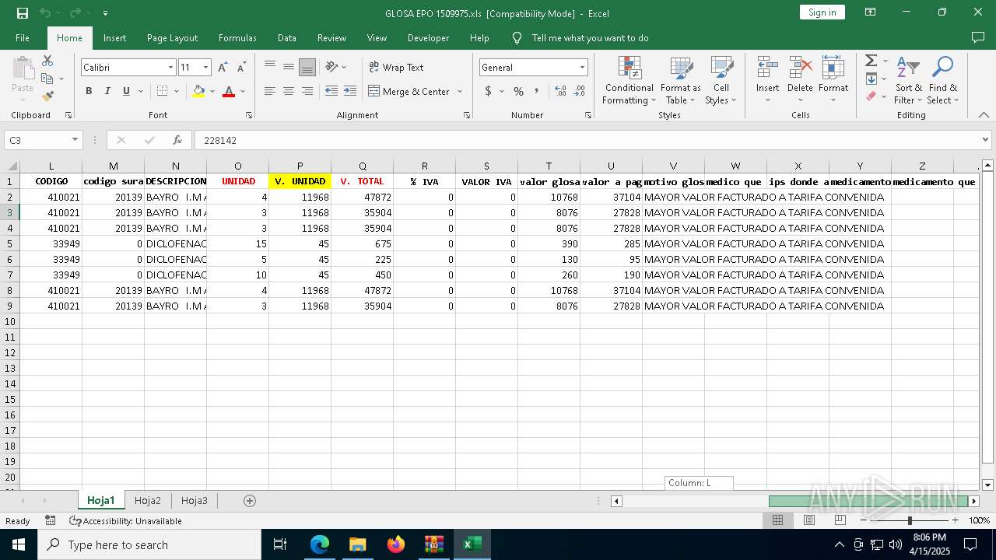
Task: Apply red font color
Action: [x=229, y=91]
